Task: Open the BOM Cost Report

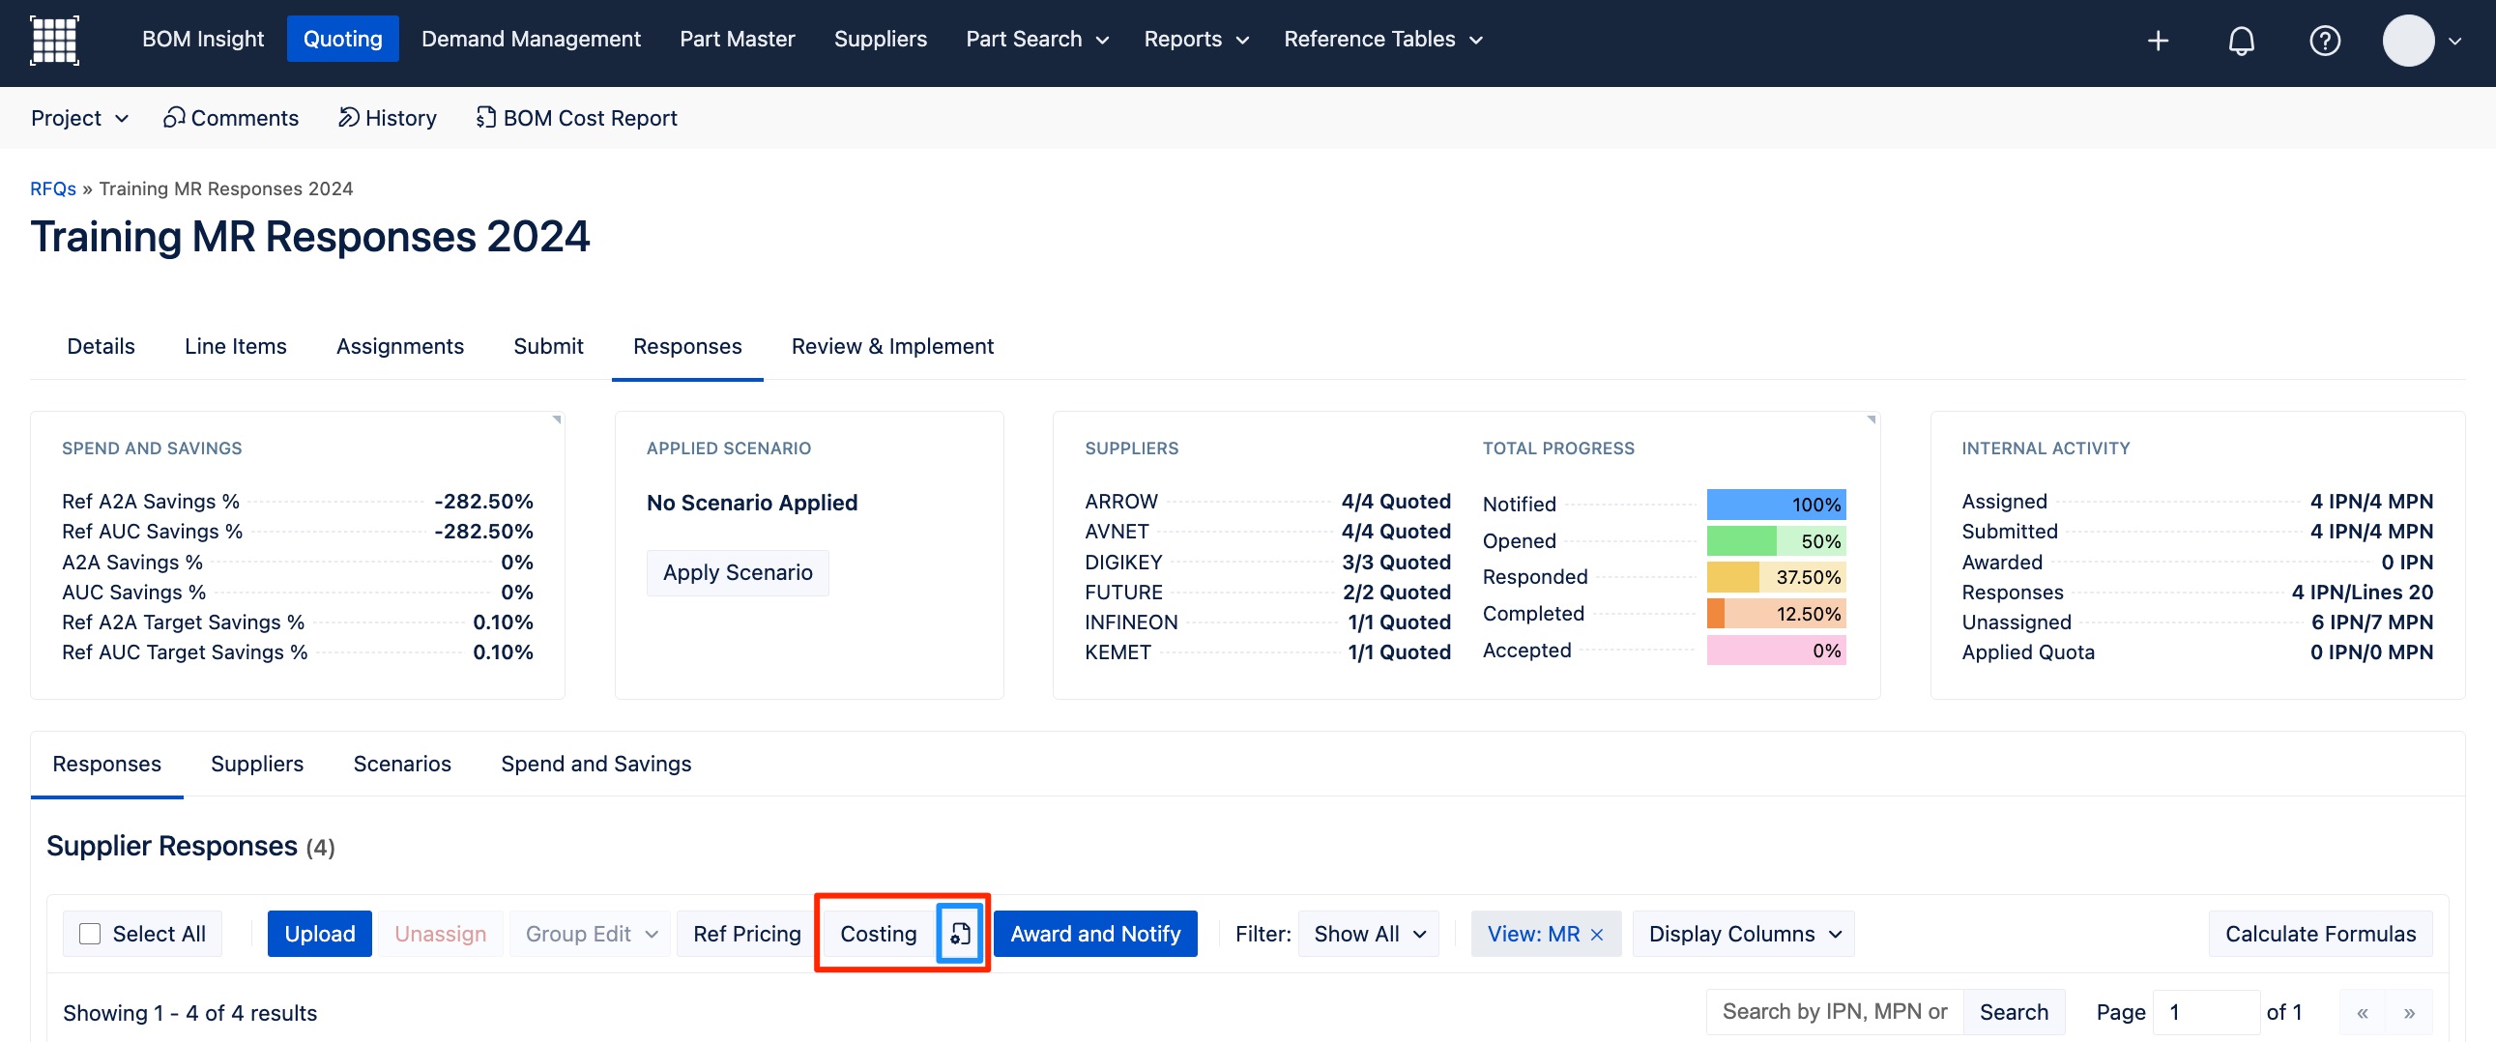Action: (x=575, y=118)
